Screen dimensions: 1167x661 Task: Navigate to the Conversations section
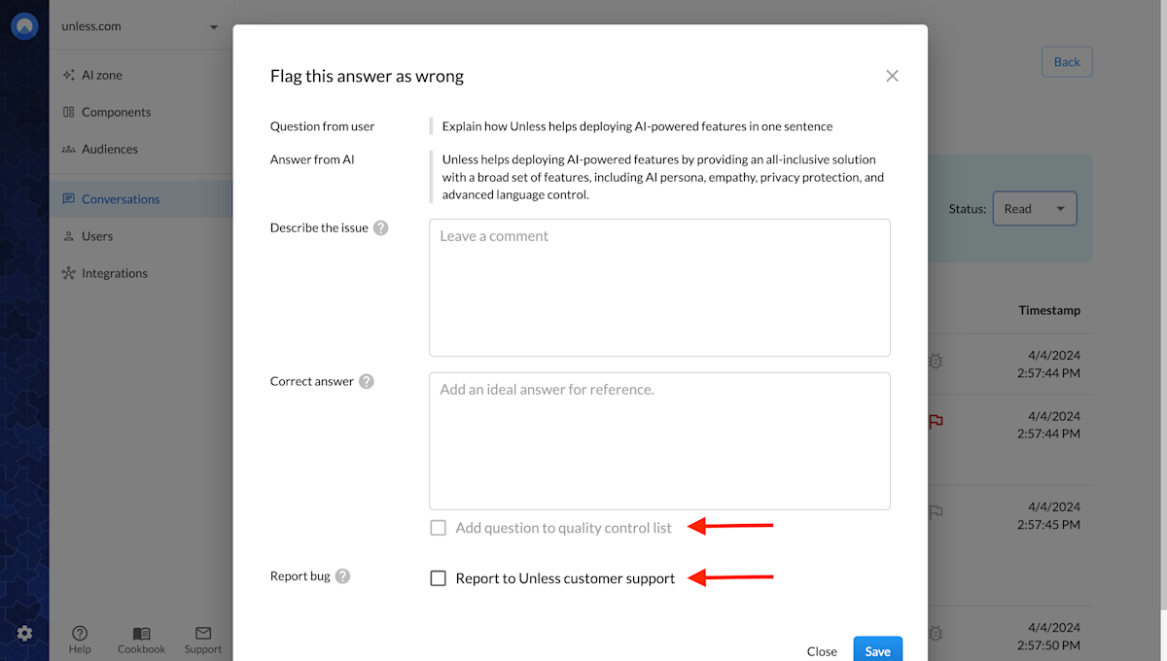(122, 198)
